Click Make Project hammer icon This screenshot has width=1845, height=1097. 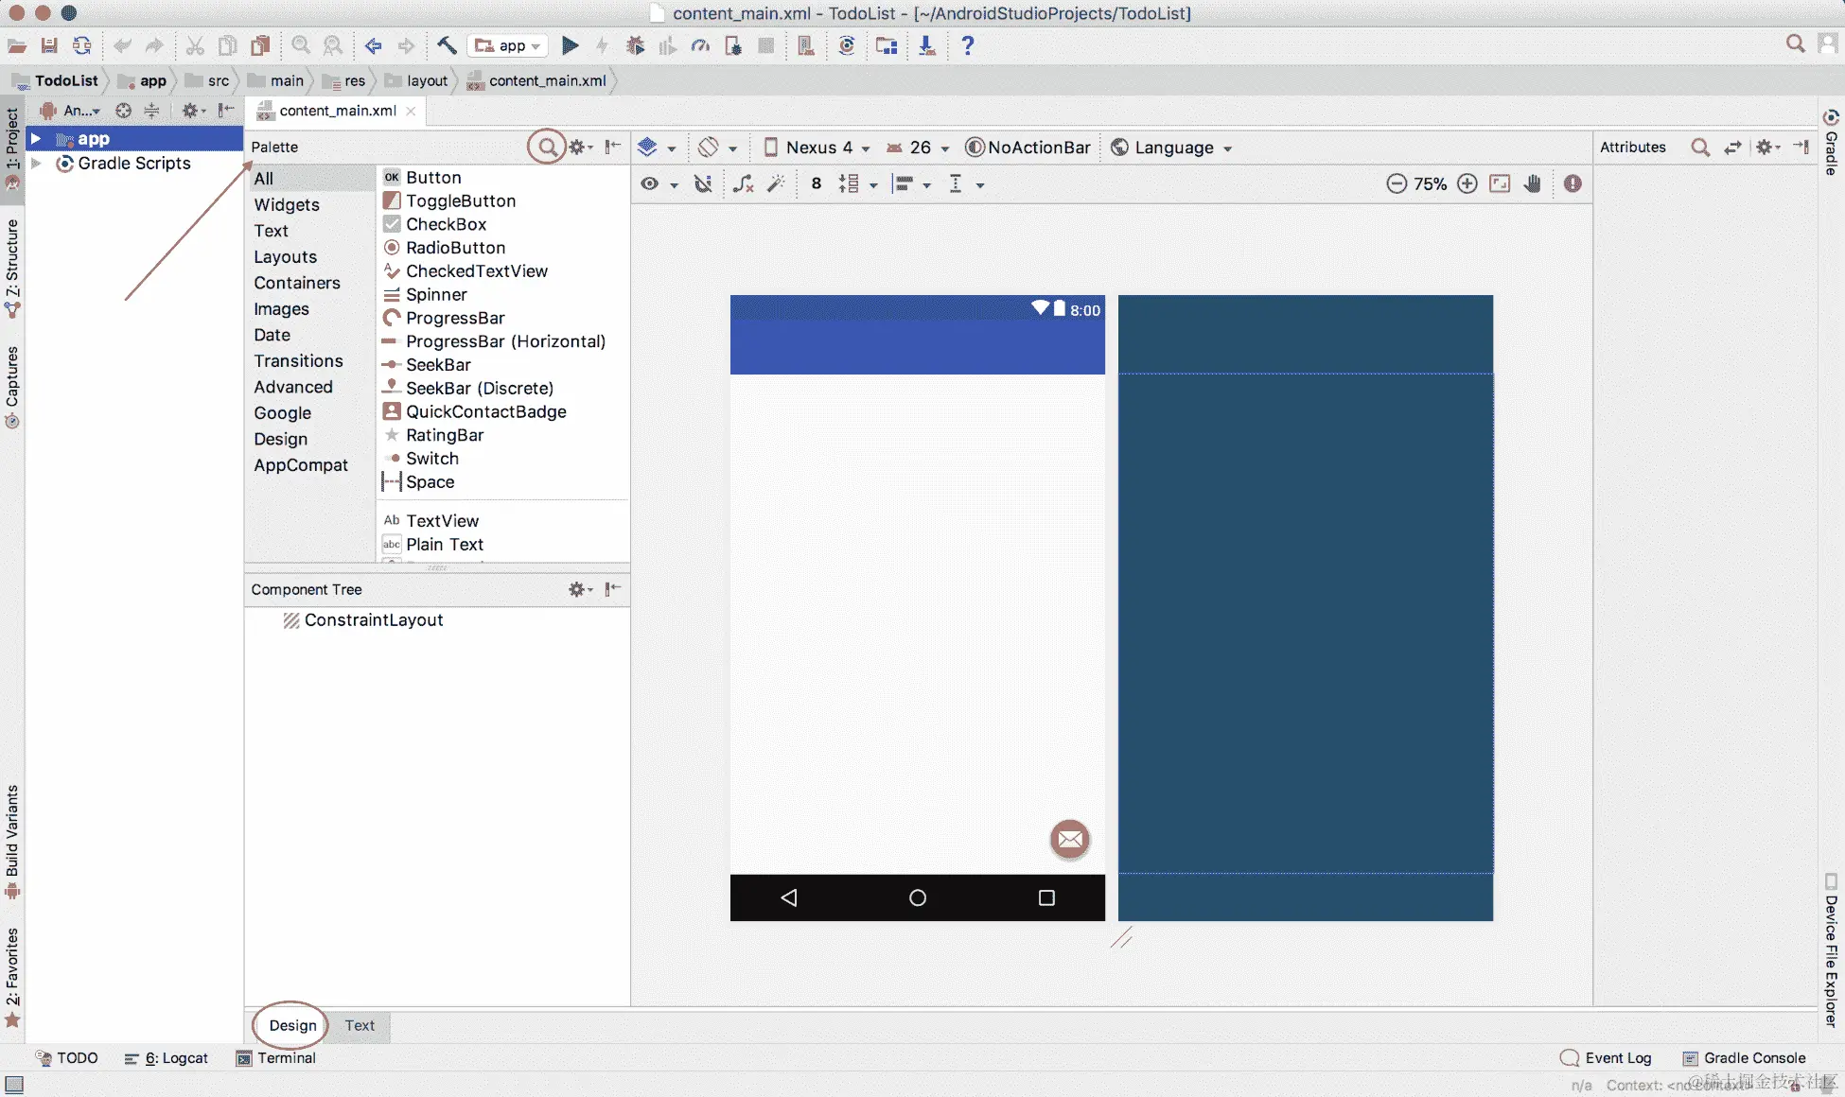[x=447, y=45]
